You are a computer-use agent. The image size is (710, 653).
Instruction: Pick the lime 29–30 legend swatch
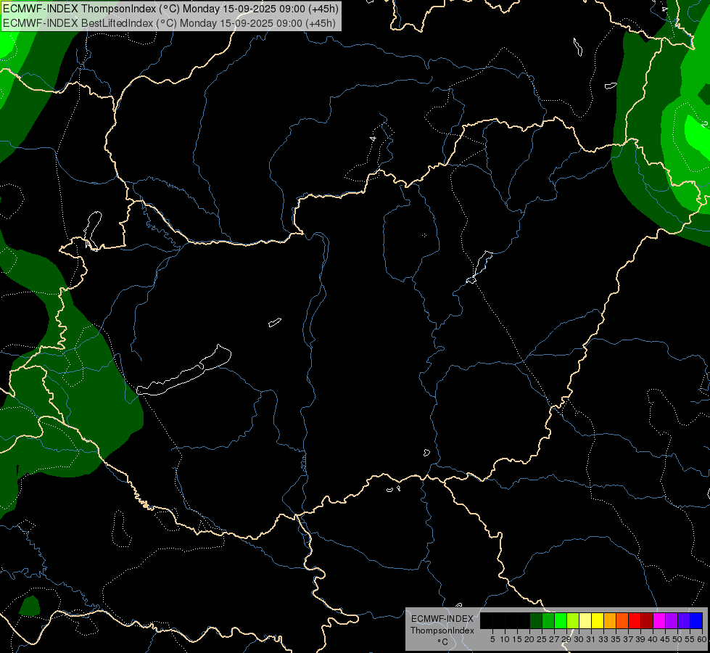573,620
